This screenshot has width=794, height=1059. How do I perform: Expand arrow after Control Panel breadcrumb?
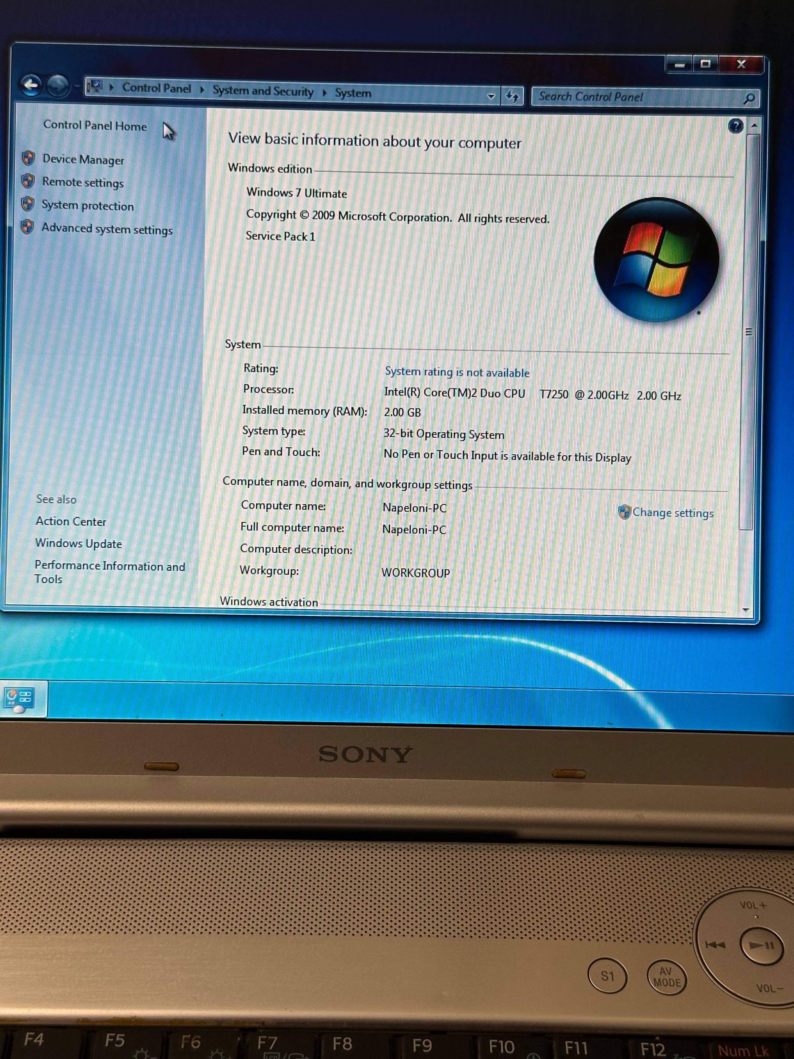pyautogui.click(x=202, y=89)
